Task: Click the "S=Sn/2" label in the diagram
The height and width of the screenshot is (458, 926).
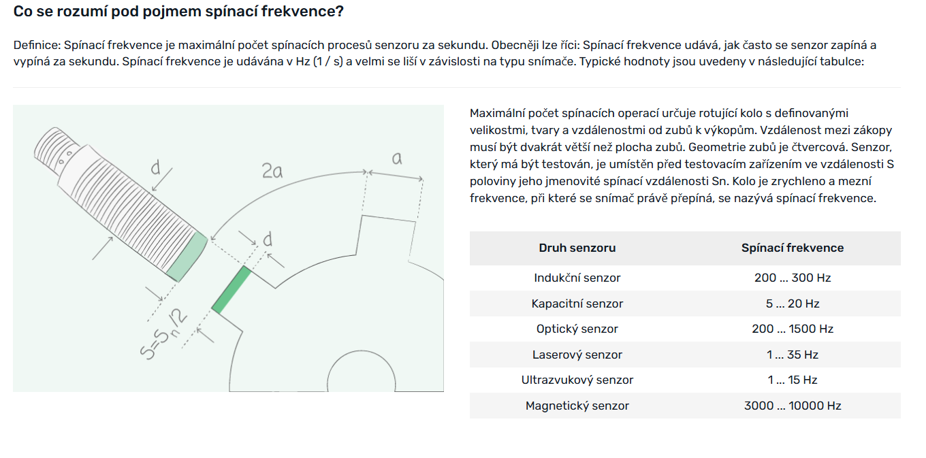Action: coord(161,333)
